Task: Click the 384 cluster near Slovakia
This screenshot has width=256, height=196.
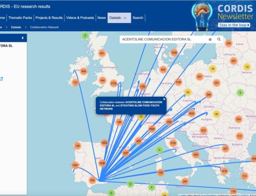Action: coord(209,95)
